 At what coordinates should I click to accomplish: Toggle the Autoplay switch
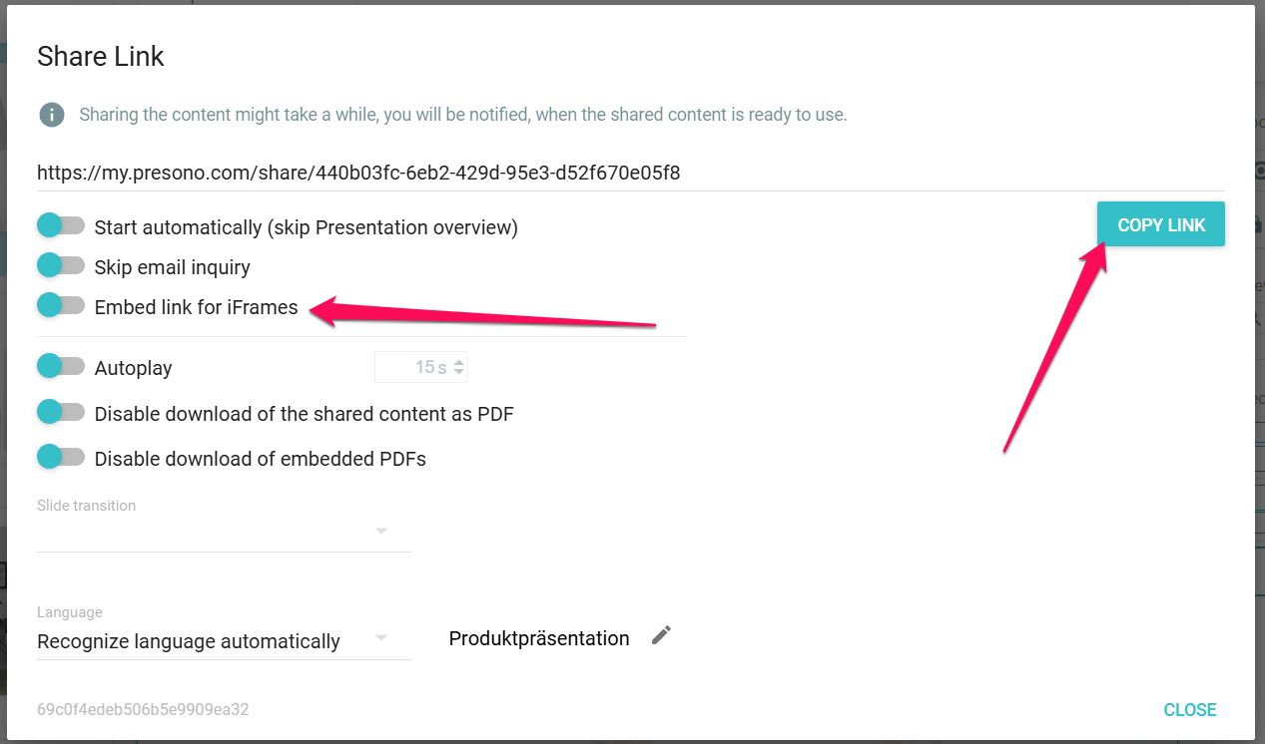coord(61,366)
